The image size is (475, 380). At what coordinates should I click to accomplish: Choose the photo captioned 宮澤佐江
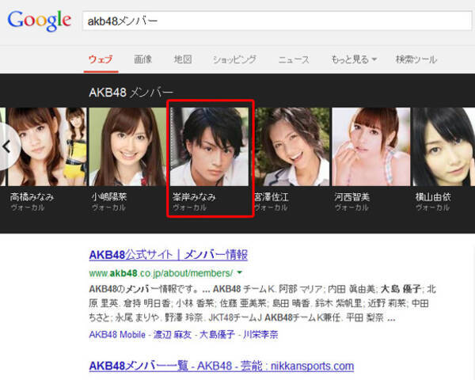[x=291, y=146]
